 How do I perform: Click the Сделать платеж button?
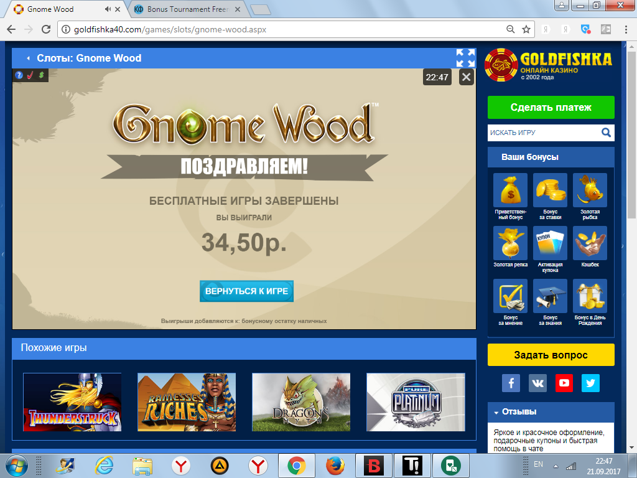click(551, 107)
